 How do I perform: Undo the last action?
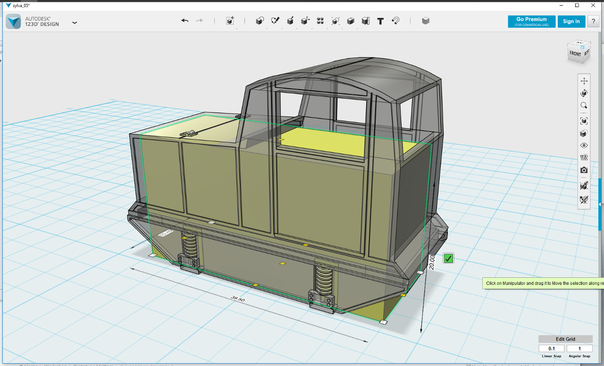click(185, 21)
